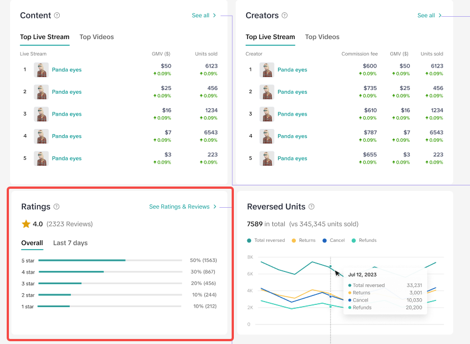Click the gold star rating icon
Viewport: 470px width, 344px height.
[26, 224]
